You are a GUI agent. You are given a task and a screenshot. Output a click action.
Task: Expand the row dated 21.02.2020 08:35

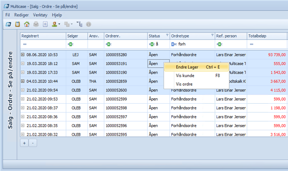click(23, 125)
